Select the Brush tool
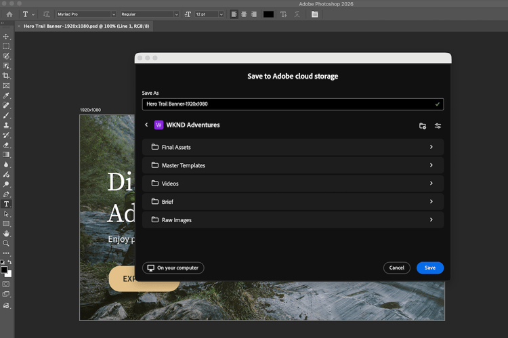The image size is (508, 338). tap(6, 115)
